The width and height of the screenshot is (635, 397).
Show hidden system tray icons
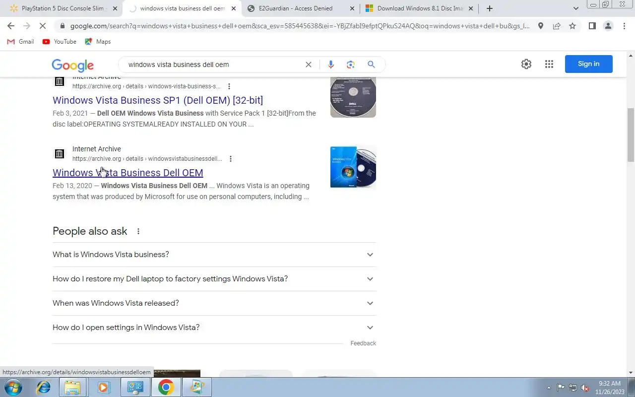549,388
